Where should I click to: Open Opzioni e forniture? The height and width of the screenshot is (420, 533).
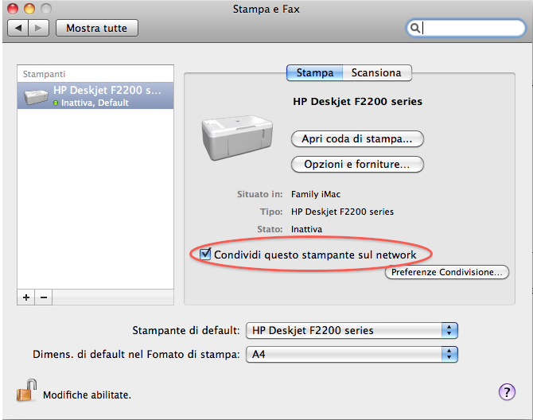click(357, 165)
